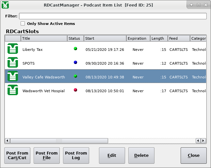The height and width of the screenshot is (168, 211).
Task: Click the podcast icon beside SPOTS
Action: (x=13, y=63)
